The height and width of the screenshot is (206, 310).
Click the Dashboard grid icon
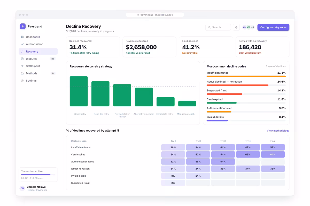[22, 37]
